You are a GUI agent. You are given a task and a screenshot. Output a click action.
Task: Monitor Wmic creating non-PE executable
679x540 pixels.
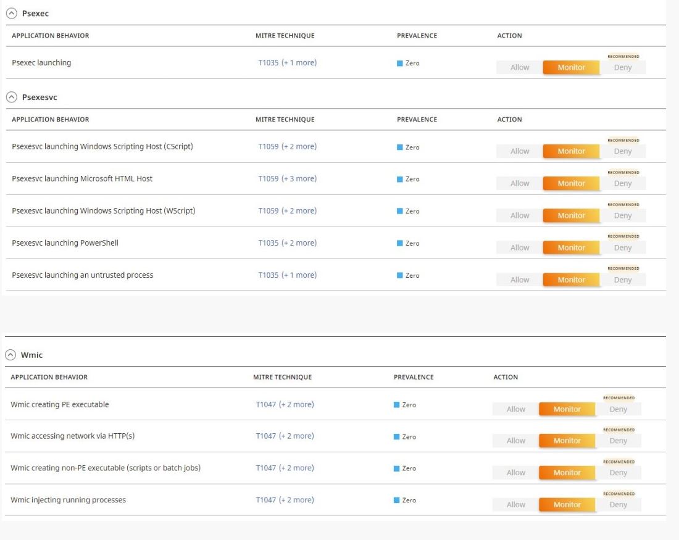567,473
